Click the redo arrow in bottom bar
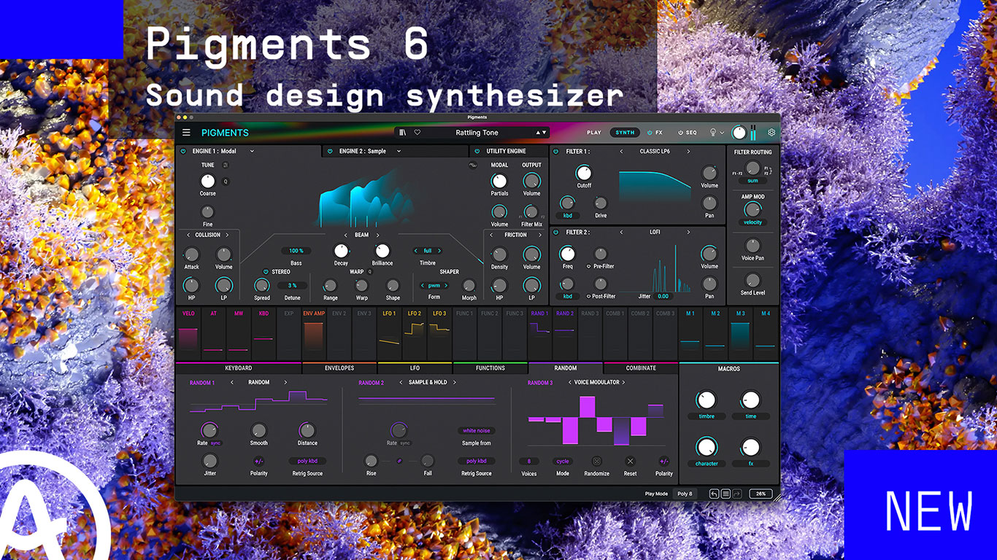The width and height of the screenshot is (997, 560). (736, 494)
